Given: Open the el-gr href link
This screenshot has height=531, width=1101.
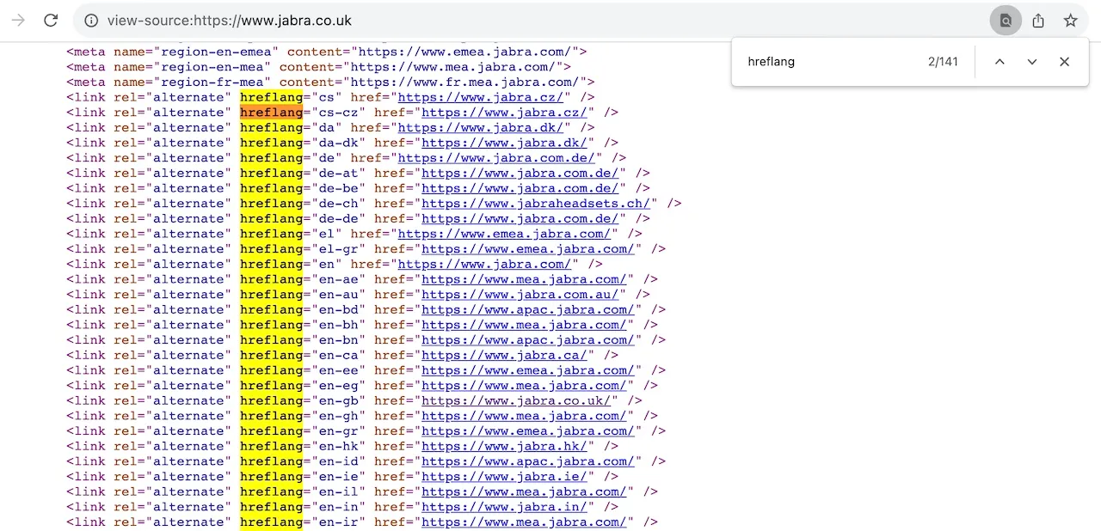Looking at the screenshot, I should tap(528, 249).
